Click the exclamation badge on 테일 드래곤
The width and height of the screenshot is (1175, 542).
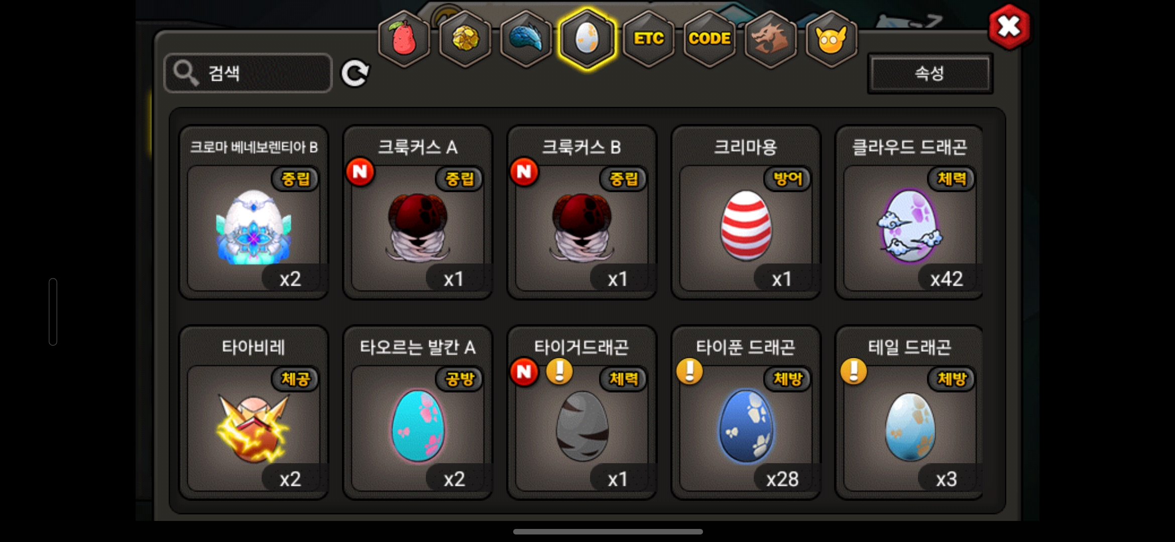click(x=854, y=371)
